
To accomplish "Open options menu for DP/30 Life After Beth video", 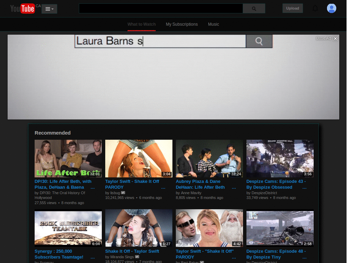I will pyautogui.click(x=93, y=188).
